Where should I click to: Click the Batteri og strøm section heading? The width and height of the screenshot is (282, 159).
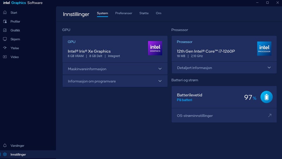(185, 80)
